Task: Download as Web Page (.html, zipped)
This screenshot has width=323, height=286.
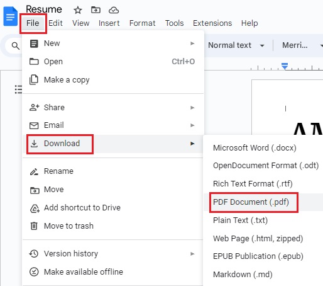Action: tap(263, 239)
